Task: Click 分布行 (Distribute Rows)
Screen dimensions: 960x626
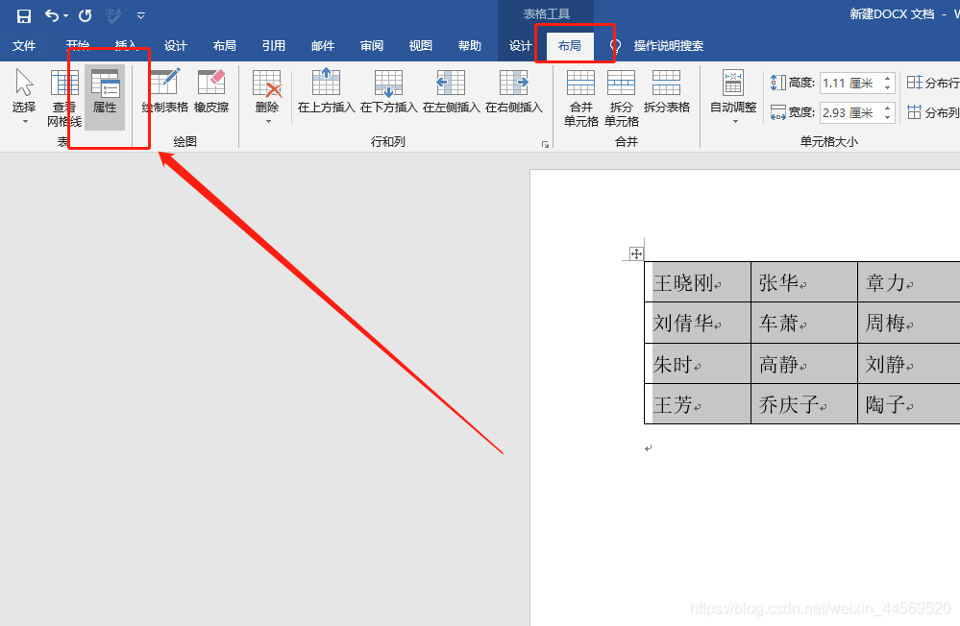Action: [933, 83]
